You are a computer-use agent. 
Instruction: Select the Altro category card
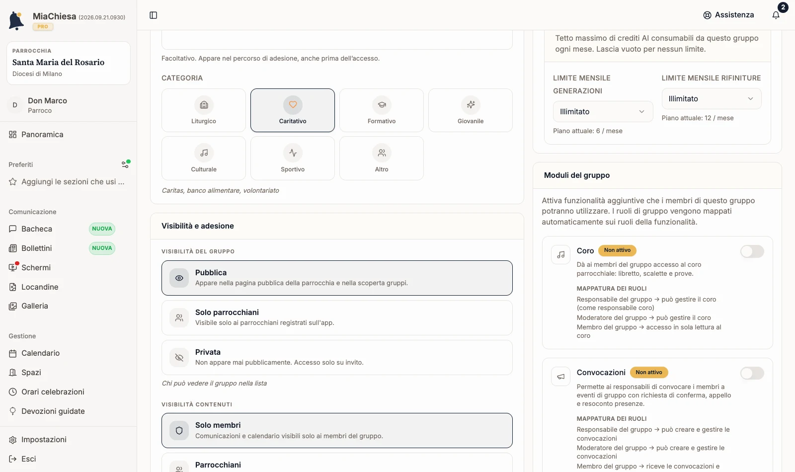[x=382, y=158]
